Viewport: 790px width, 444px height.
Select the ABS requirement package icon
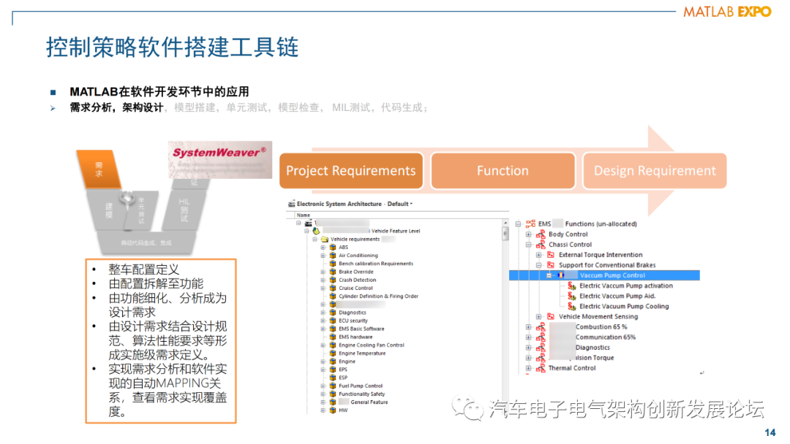334,247
